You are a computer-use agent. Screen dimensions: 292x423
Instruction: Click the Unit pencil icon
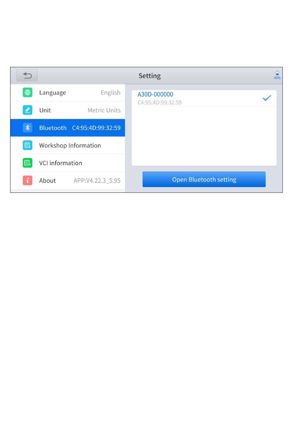pyautogui.click(x=27, y=110)
